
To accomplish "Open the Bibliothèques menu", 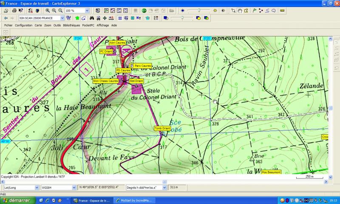I will click(71, 25).
